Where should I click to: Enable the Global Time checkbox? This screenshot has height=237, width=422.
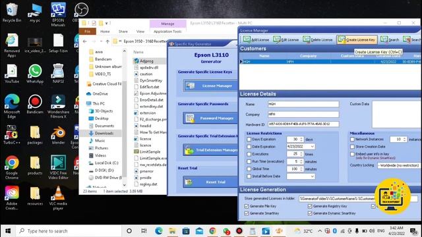(x=249, y=169)
